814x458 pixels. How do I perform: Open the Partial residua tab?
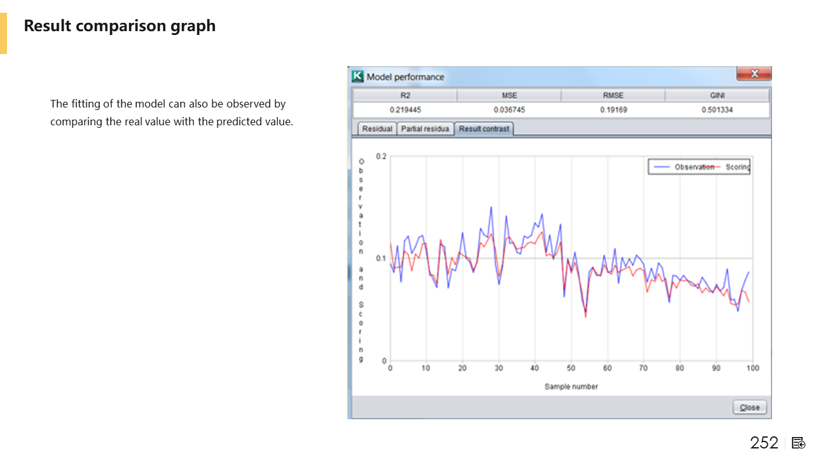425,129
